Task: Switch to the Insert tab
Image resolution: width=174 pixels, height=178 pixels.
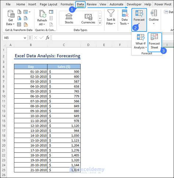Action: coord(32,4)
